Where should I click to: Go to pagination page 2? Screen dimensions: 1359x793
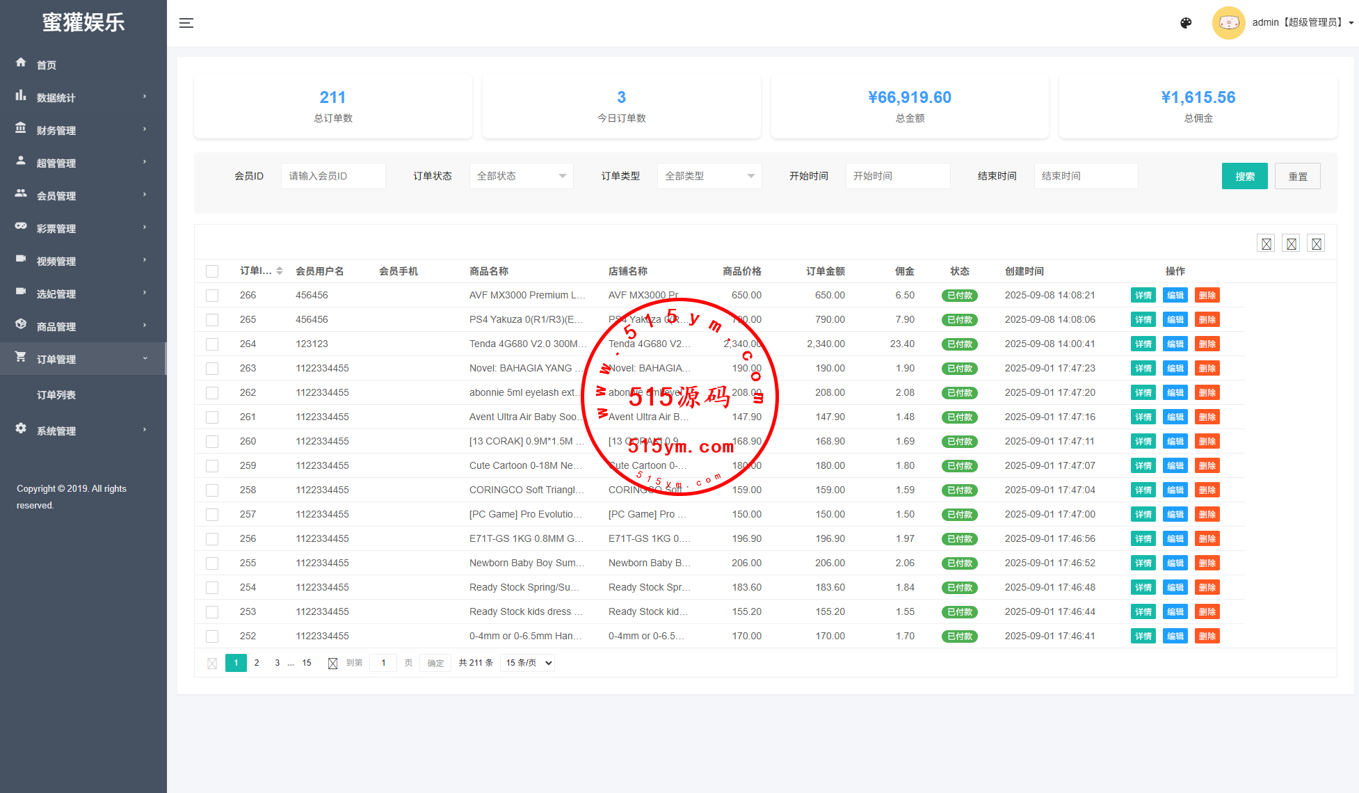click(x=257, y=663)
